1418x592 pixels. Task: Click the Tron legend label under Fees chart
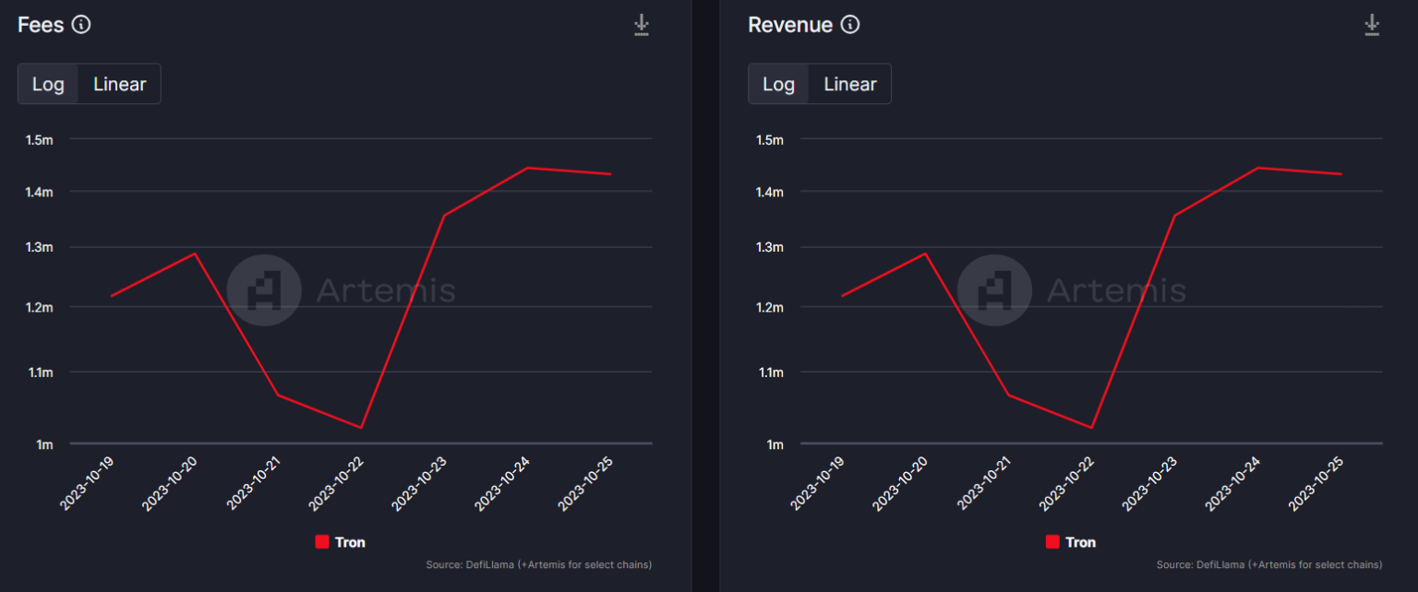[350, 542]
